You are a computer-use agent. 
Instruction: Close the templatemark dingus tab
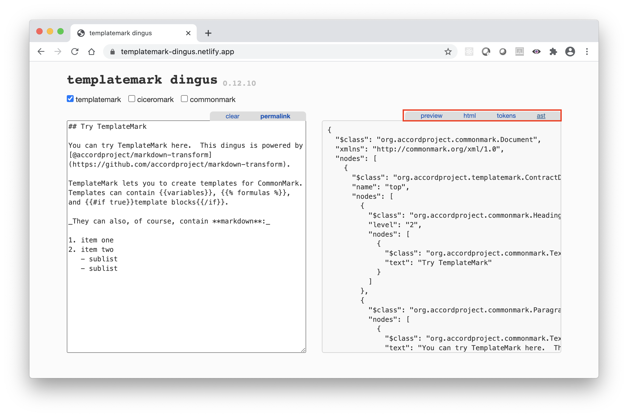click(x=188, y=33)
